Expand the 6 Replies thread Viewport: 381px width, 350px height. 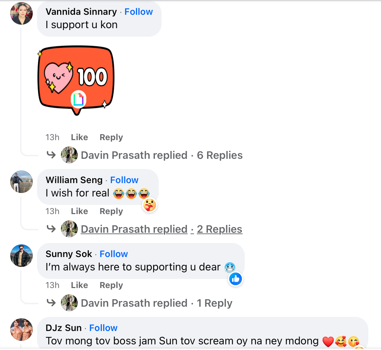[x=219, y=155]
